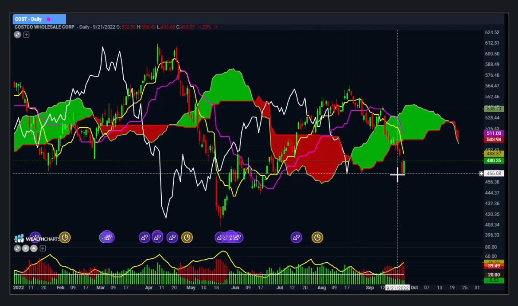Open purple sentiment marker in mid July
Image resolution: width=518 pixels, height=306 pixels.
(x=296, y=237)
